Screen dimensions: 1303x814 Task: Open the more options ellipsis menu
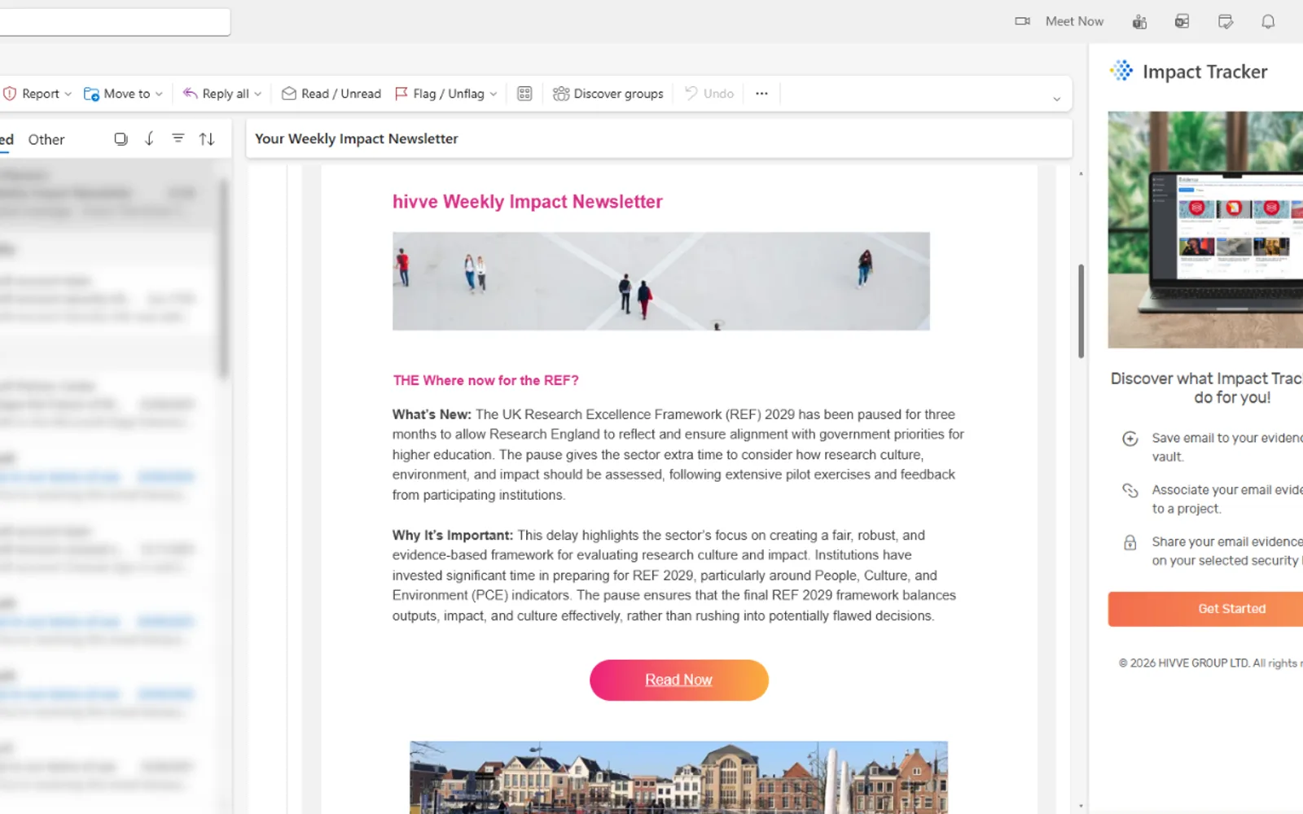(761, 94)
